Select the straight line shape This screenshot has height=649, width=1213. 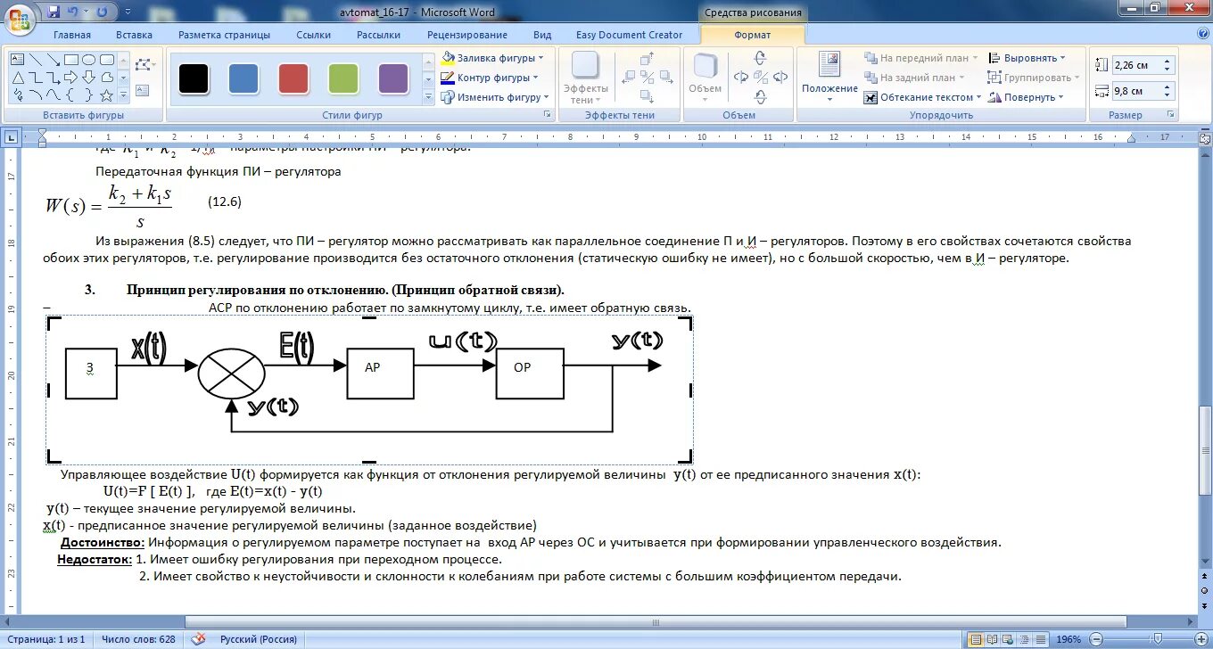click(35, 61)
